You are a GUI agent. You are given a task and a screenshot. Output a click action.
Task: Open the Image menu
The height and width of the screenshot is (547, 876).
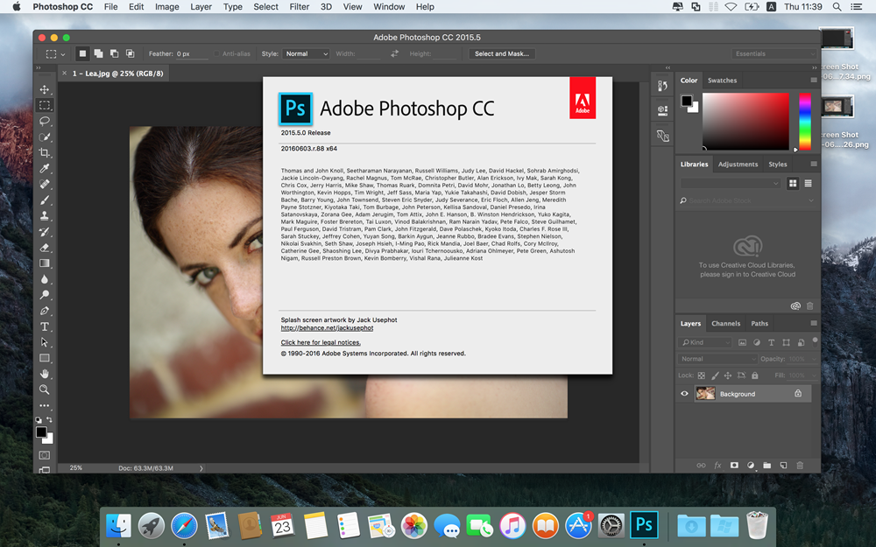(166, 7)
